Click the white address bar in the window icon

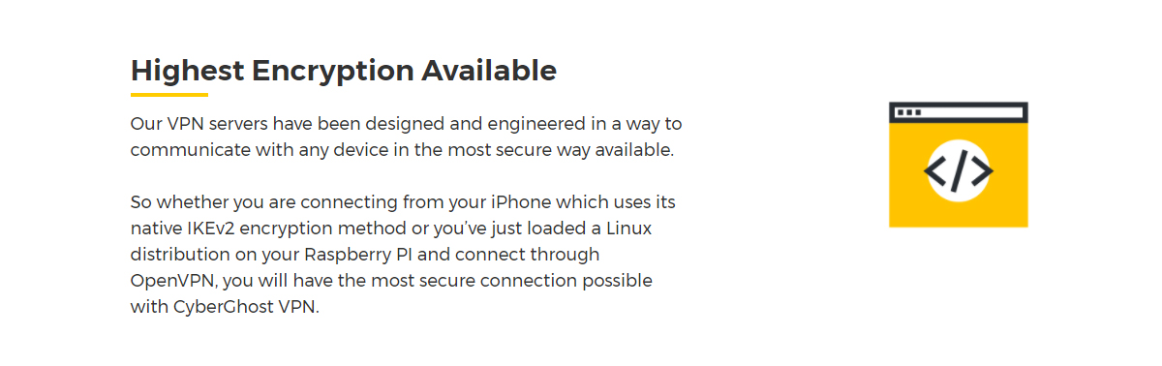(959, 112)
